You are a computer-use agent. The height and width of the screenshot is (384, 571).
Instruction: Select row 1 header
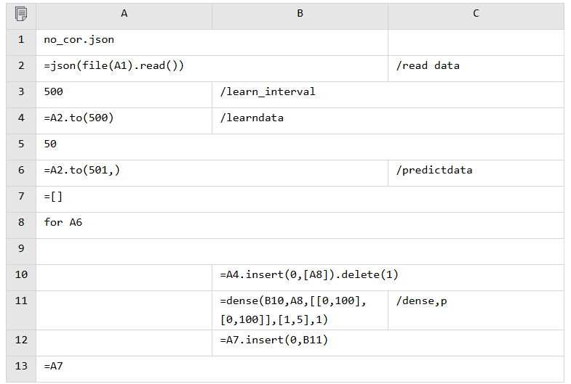tap(21, 40)
